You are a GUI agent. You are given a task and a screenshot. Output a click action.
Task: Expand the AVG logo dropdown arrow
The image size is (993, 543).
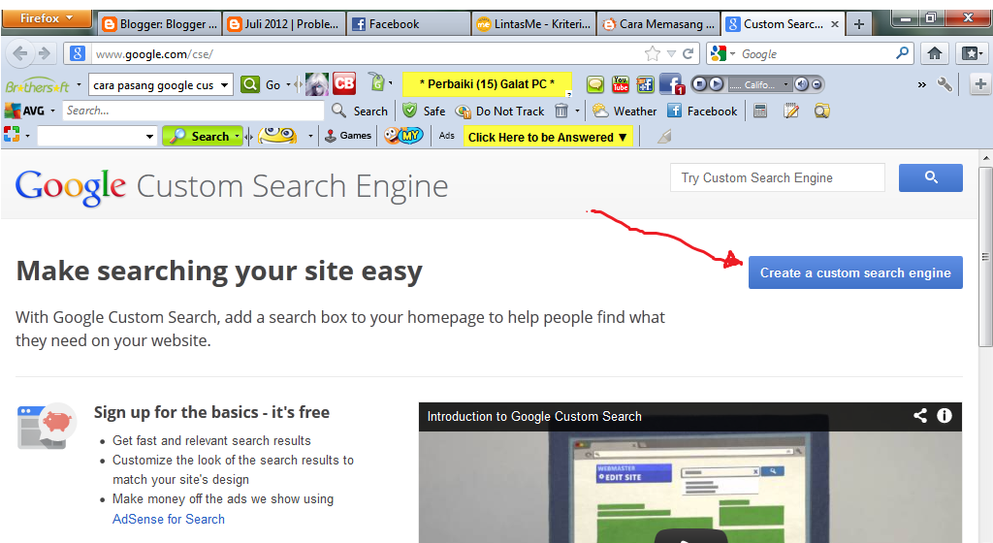click(52, 111)
